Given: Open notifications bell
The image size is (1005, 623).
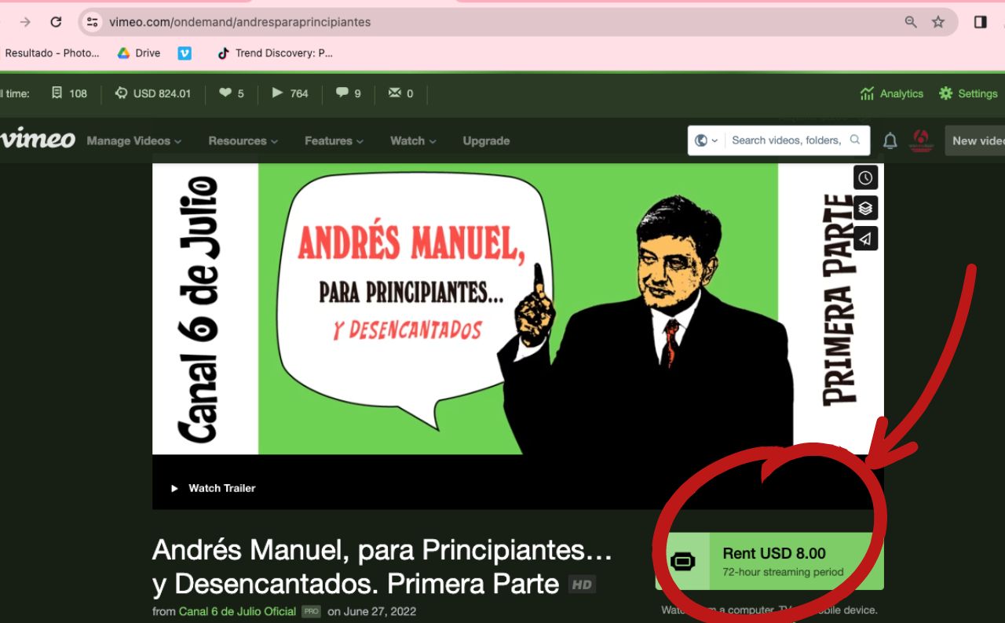Looking at the screenshot, I should pos(890,140).
